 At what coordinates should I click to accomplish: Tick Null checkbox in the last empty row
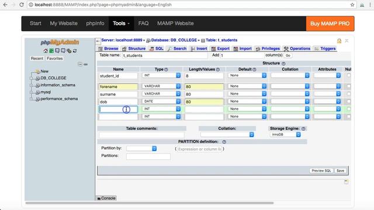point(349,117)
